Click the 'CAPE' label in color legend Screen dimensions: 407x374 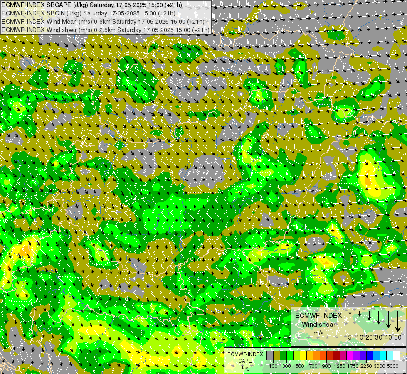click(245, 361)
